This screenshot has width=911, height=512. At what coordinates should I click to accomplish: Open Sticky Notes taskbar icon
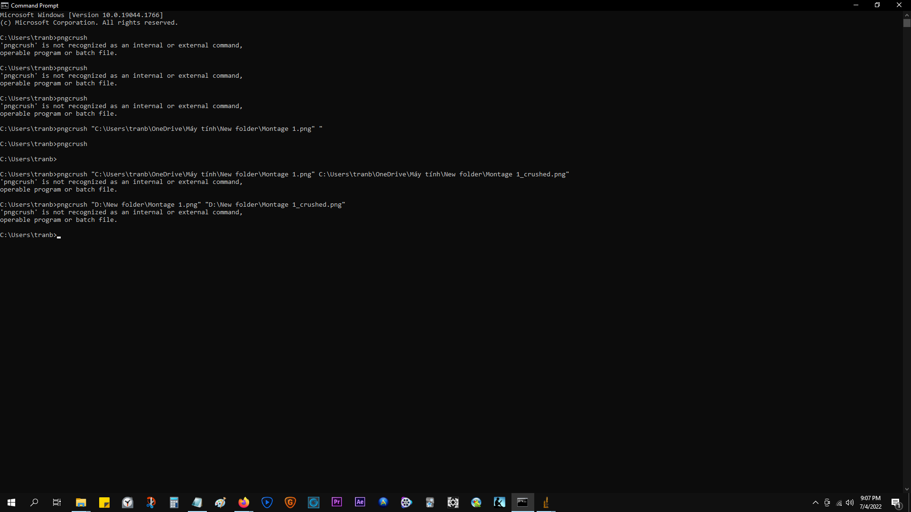pyautogui.click(x=104, y=503)
